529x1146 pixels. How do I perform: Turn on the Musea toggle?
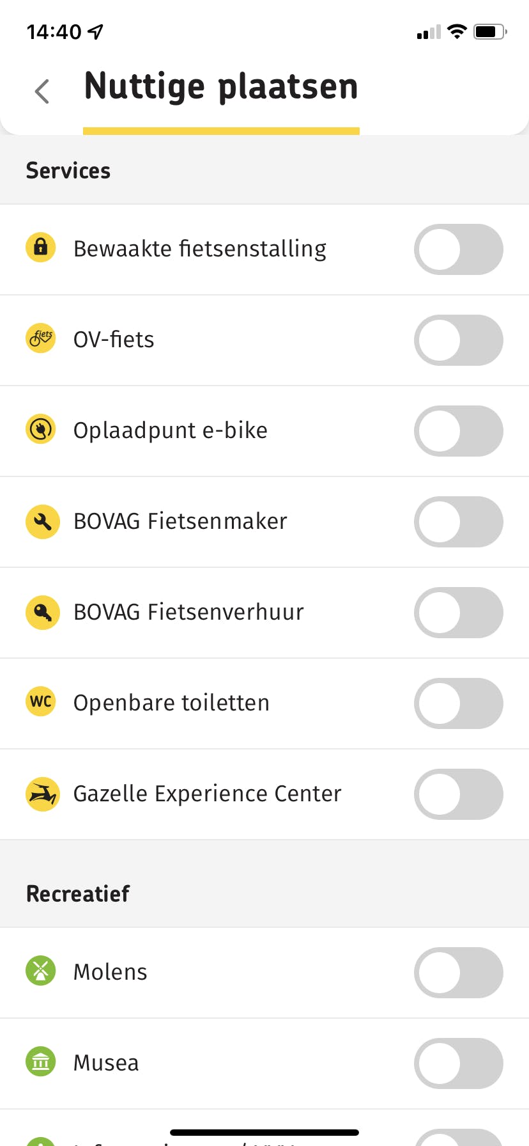tap(458, 1064)
